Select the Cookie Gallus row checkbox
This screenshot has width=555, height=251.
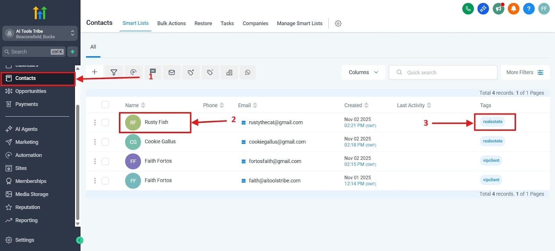pos(105,142)
